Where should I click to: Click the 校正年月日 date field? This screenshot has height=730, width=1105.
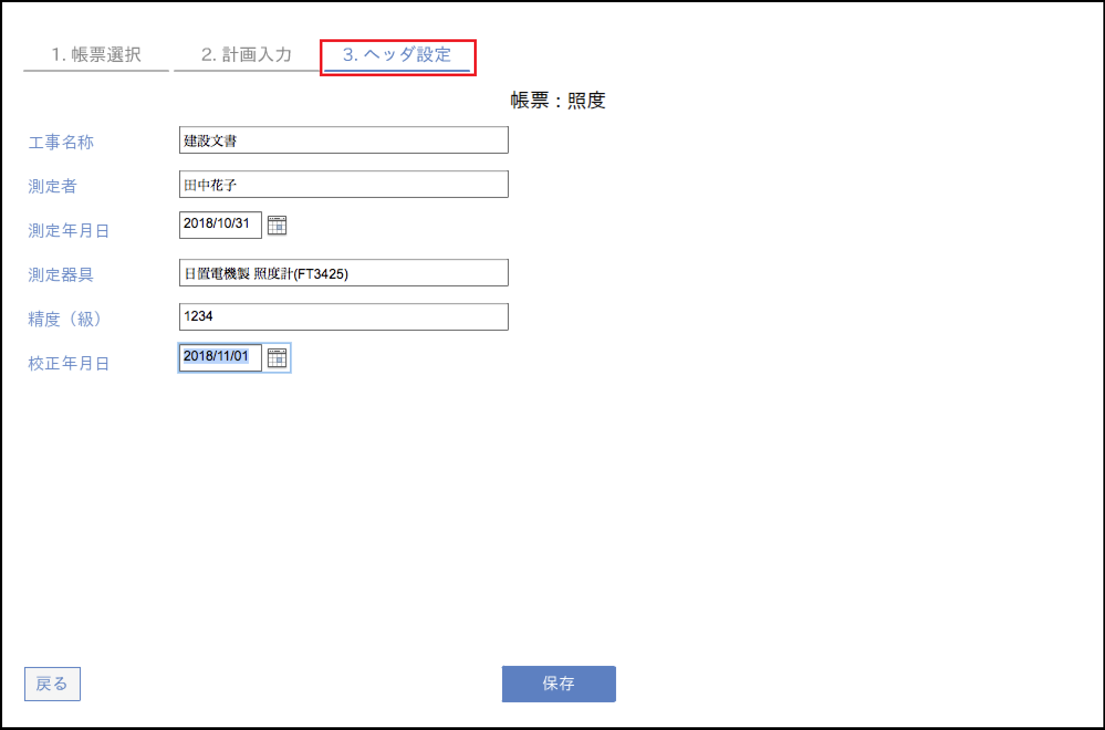(x=220, y=358)
